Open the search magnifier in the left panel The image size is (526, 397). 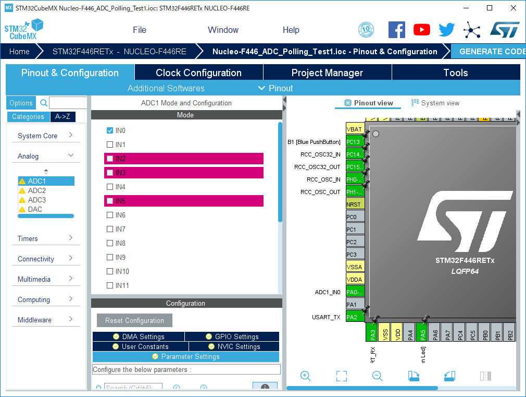[43, 103]
